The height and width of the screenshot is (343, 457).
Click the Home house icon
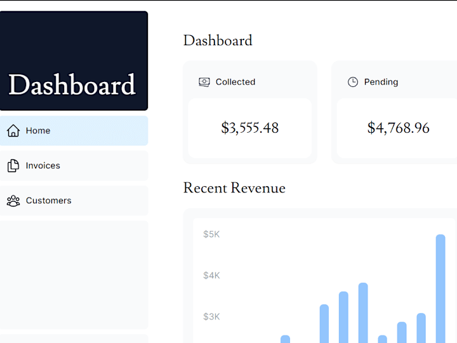pos(13,130)
